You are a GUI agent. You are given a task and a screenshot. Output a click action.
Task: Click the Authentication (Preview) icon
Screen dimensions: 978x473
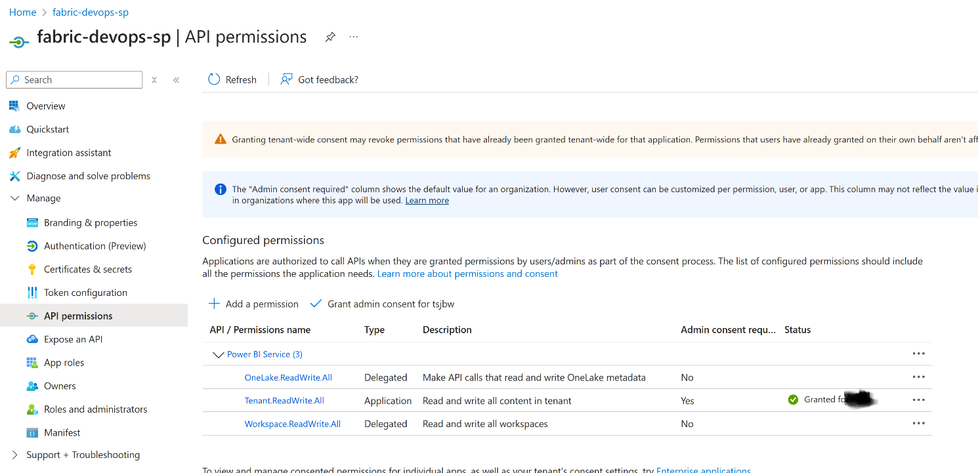pos(32,246)
